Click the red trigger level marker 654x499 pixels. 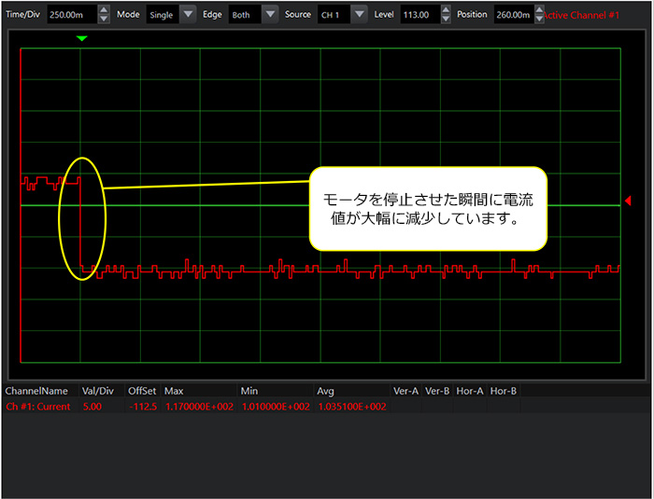tap(628, 201)
